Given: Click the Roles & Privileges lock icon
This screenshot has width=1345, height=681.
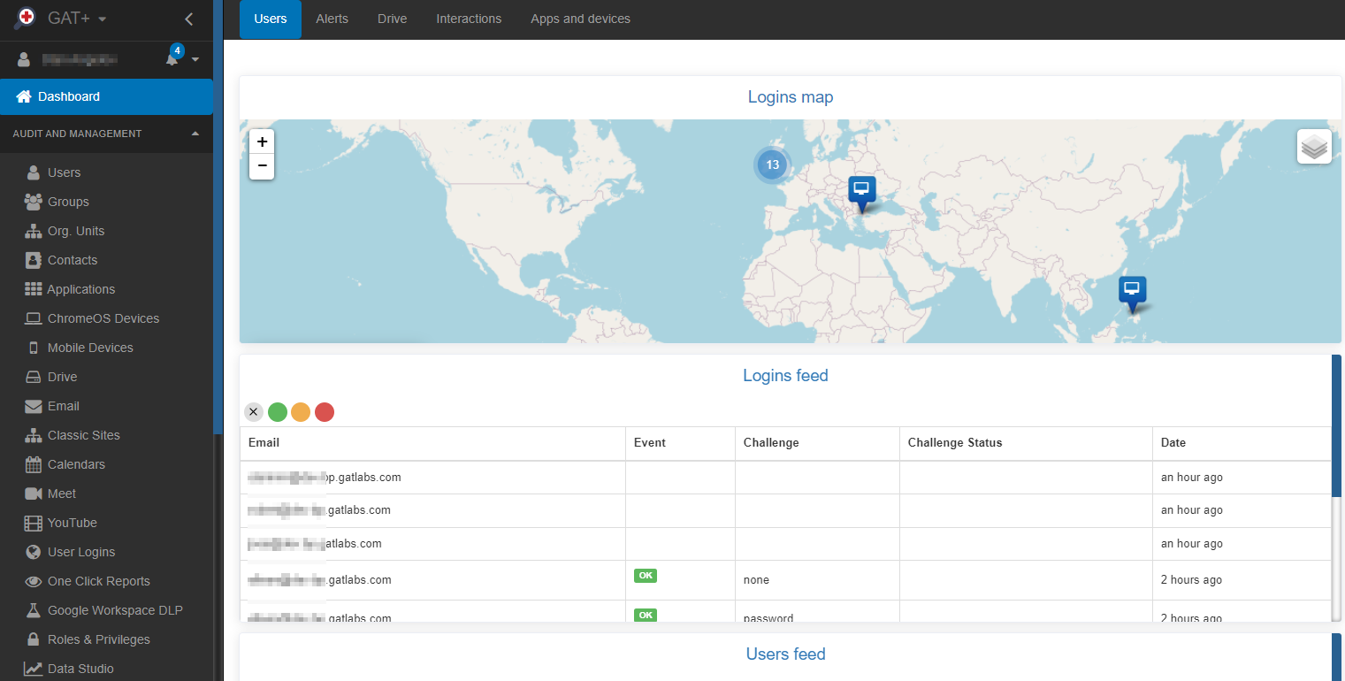Looking at the screenshot, I should pos(34,639).
